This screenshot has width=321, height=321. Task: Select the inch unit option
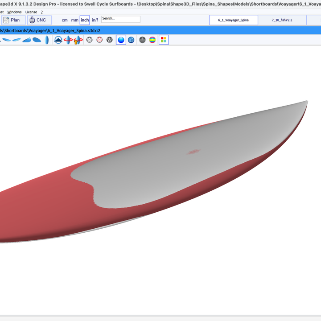pos(85,20)
